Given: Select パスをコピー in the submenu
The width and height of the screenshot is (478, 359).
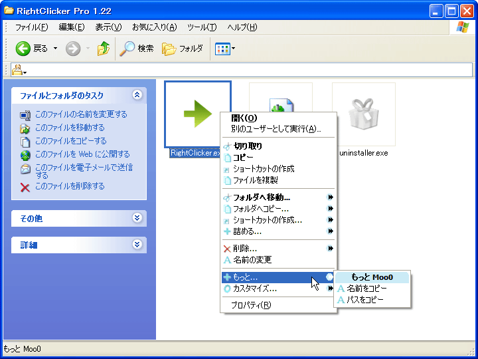Looking at the screenshot, I should click(372, 300).
